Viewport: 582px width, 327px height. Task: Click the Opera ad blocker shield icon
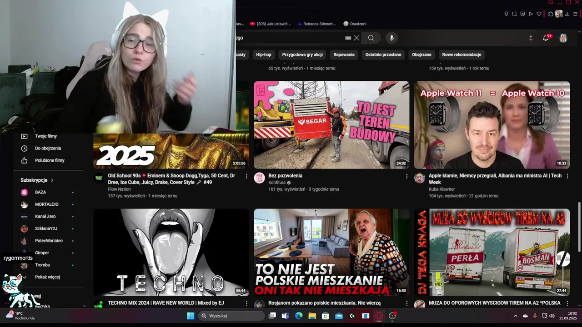522,14
